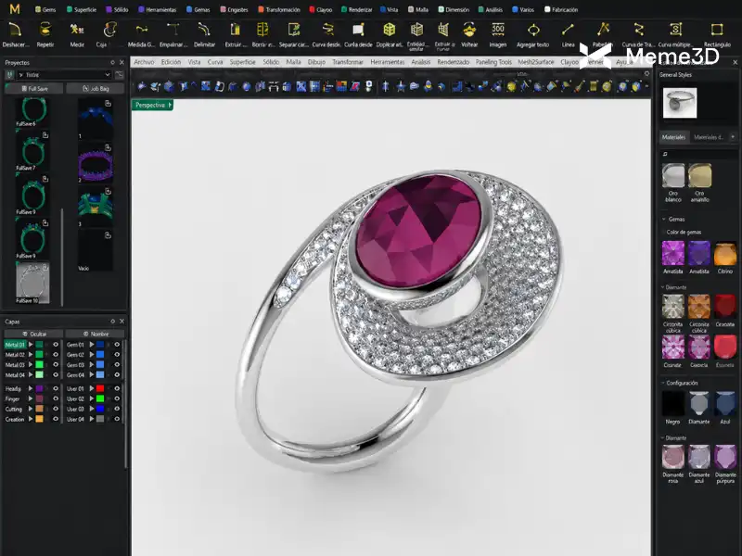
Task: Hide the User 01 layer
Action: [x=117, y=388]
